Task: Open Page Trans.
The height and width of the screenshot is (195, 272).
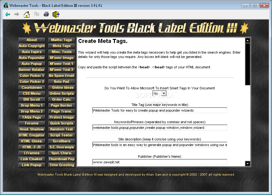Action: coord(62,111)
